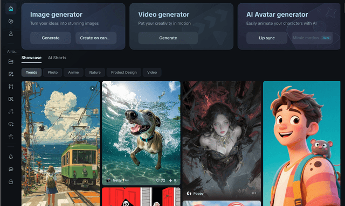Image resolution: width=345 pixels, height=206 pixels.
Task: Open the assets folder icon in sidebar
Action: pyautogui.click(x=11, y=61)
